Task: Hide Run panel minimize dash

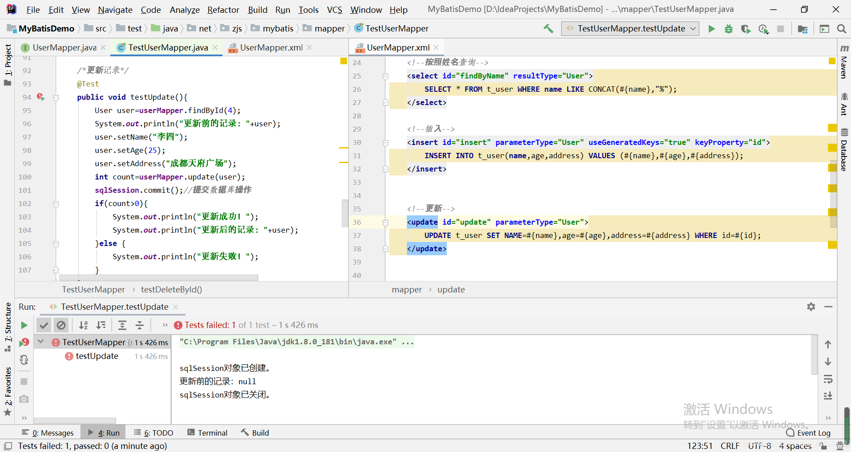Action: coord(828,307)
